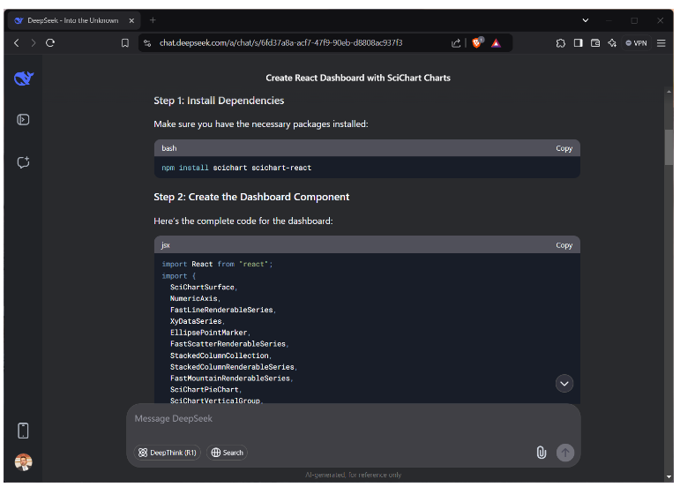Toggle the browser sidebar panel icon
This screenshot has width=680, height=487.
pos(578,43)
